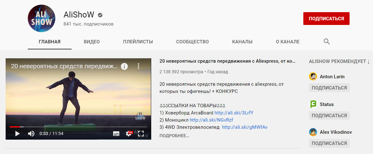Viewport: 373px width, 154px height.
Task: Subscribe to AliShoW with red button
Action: click(326, 18)
